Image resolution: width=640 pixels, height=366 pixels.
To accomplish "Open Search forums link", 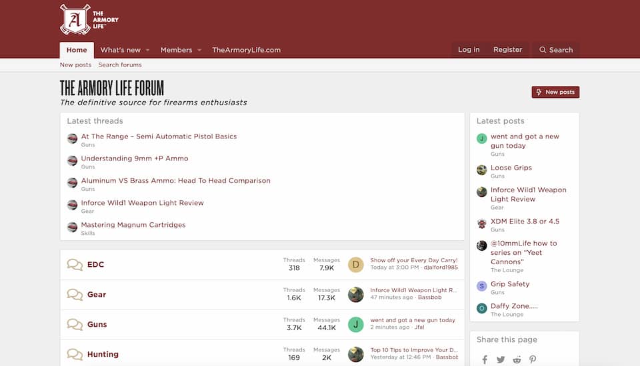I will (120, 65).
